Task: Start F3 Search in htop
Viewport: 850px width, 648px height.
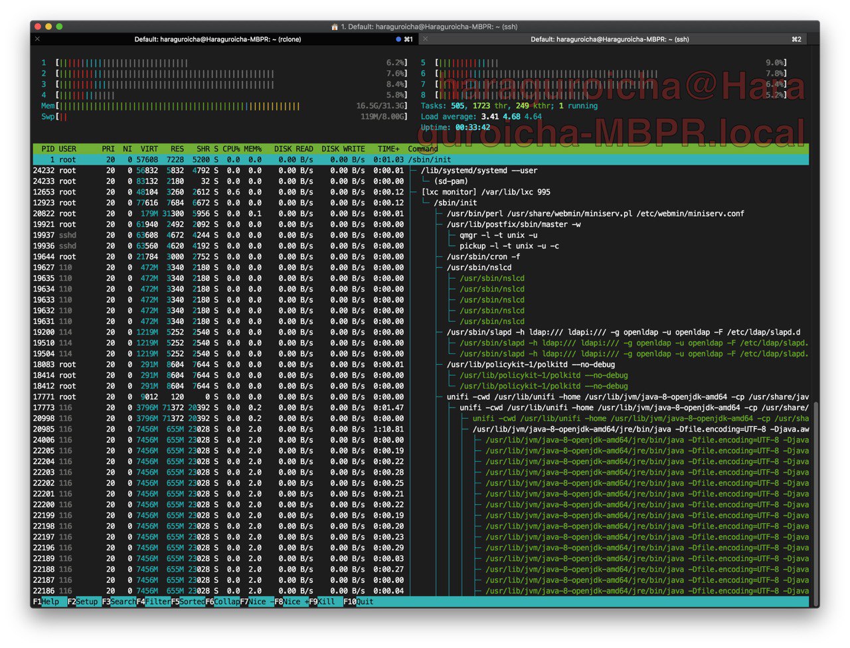Action: (119, 602)
